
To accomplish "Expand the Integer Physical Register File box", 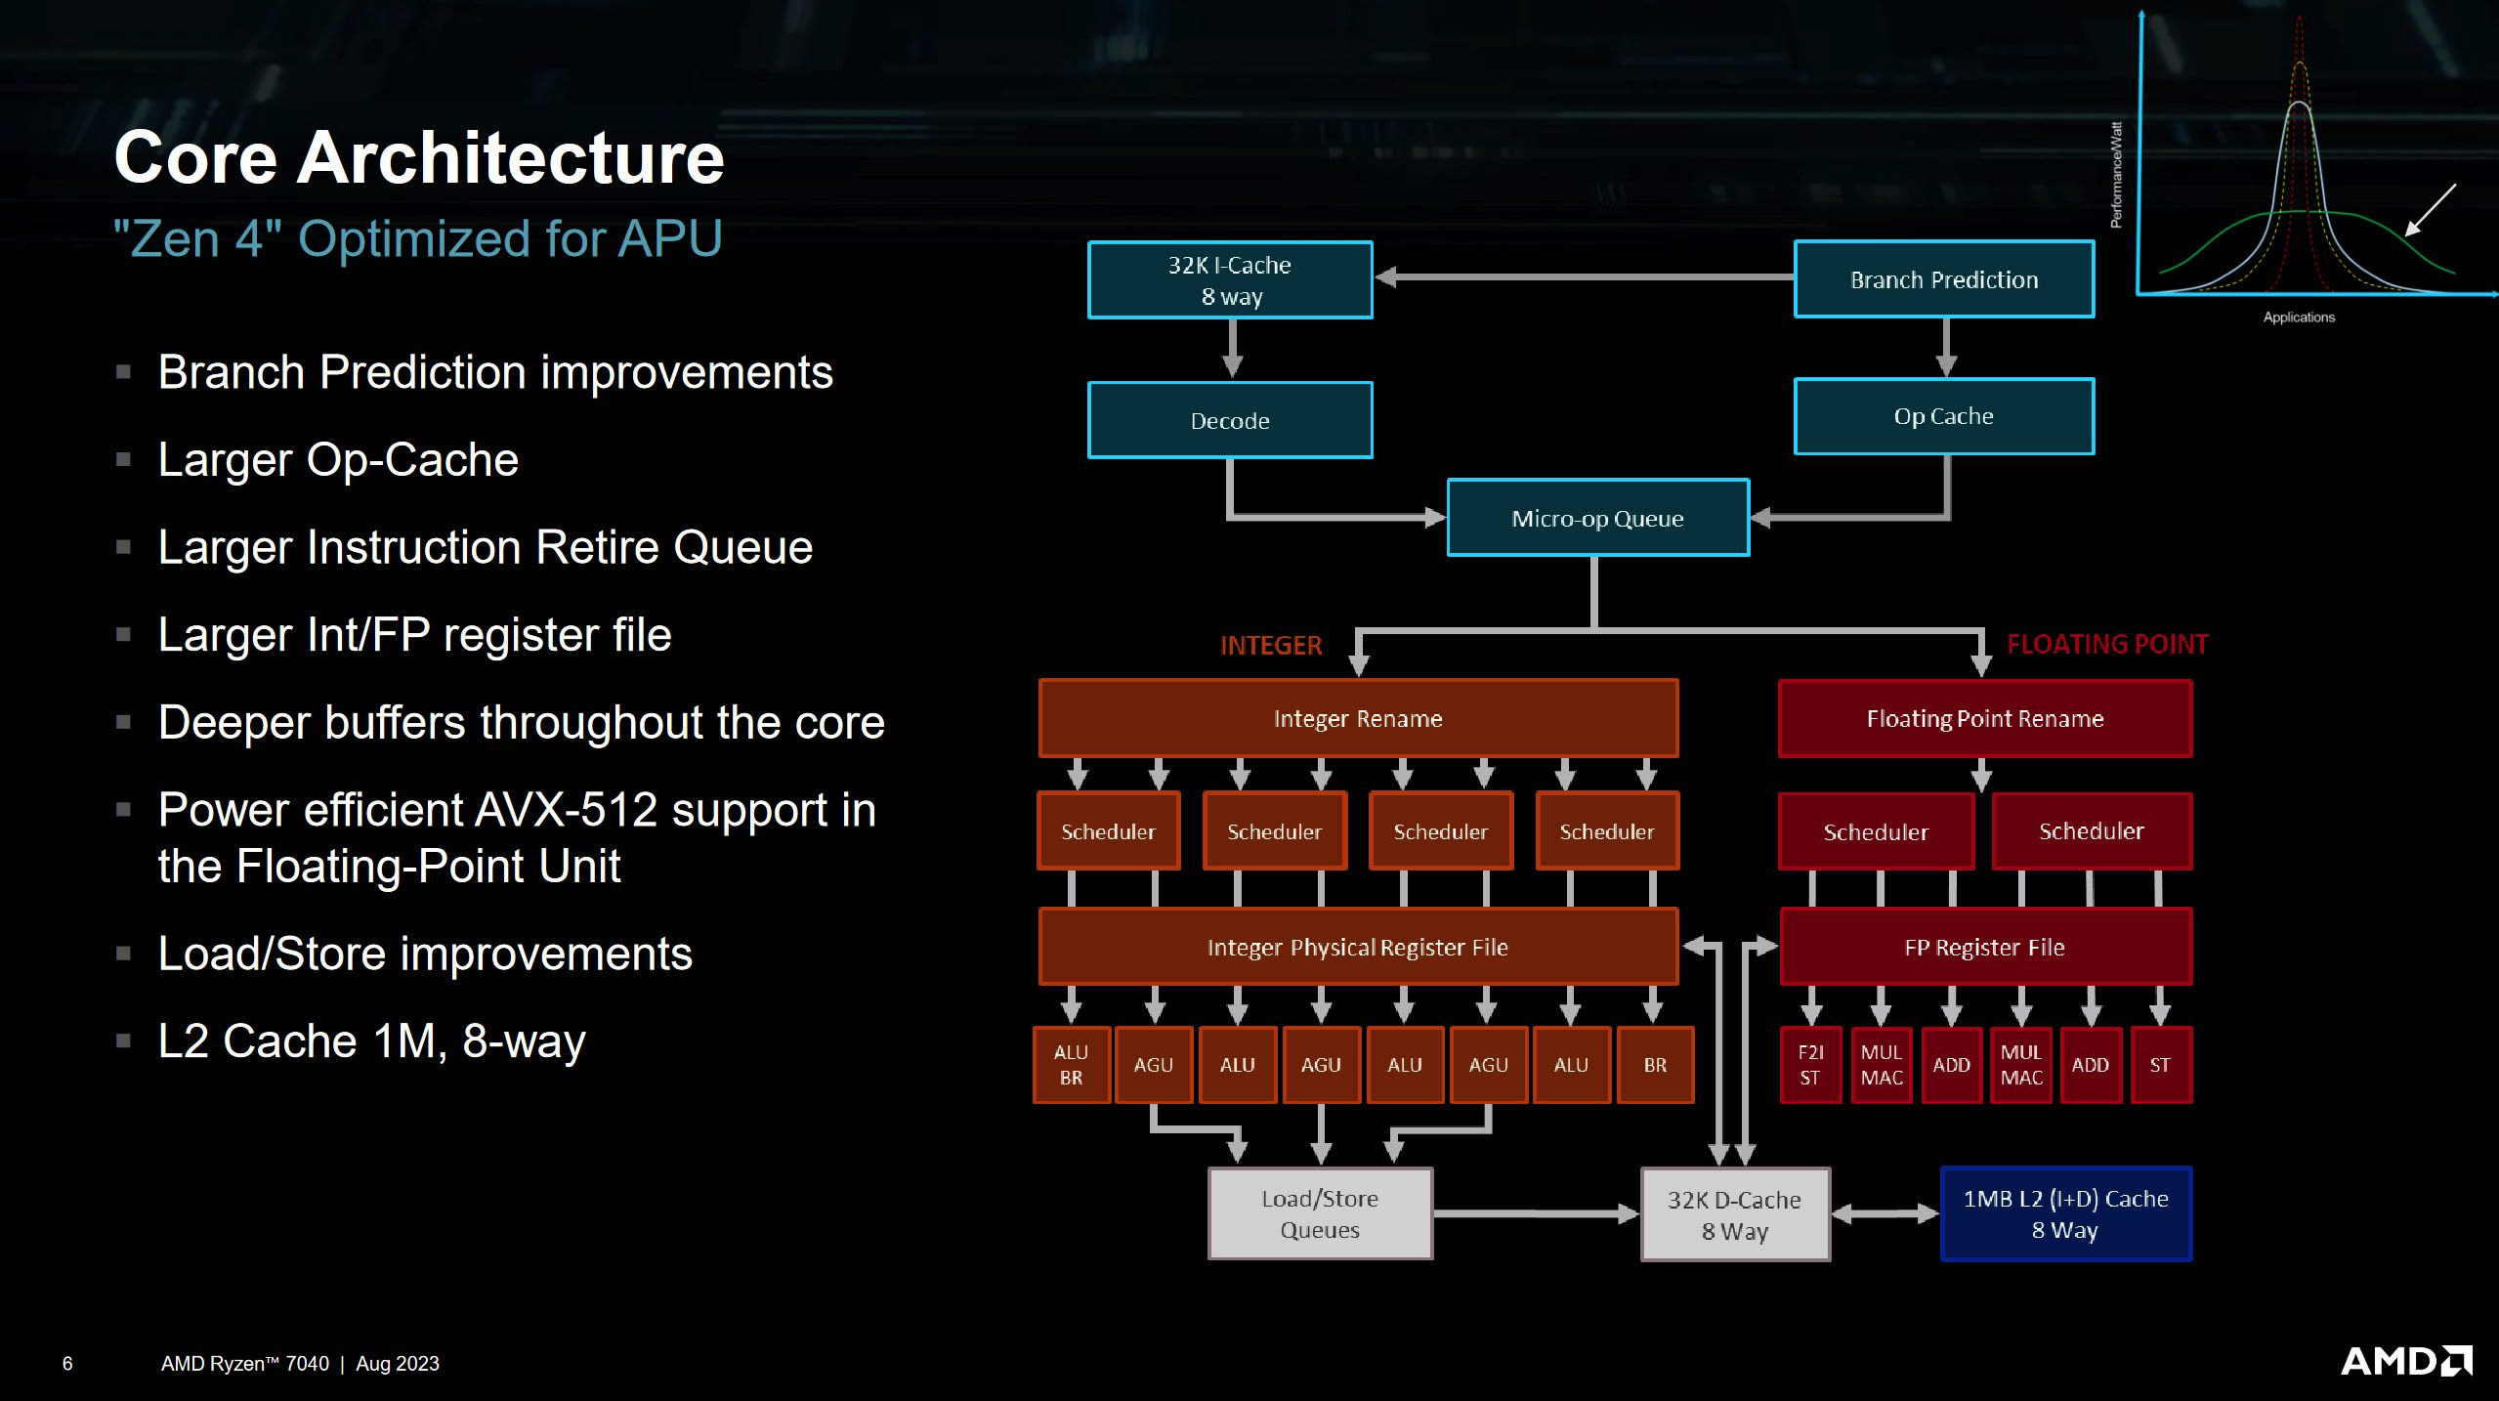I will click(1358, 947).
